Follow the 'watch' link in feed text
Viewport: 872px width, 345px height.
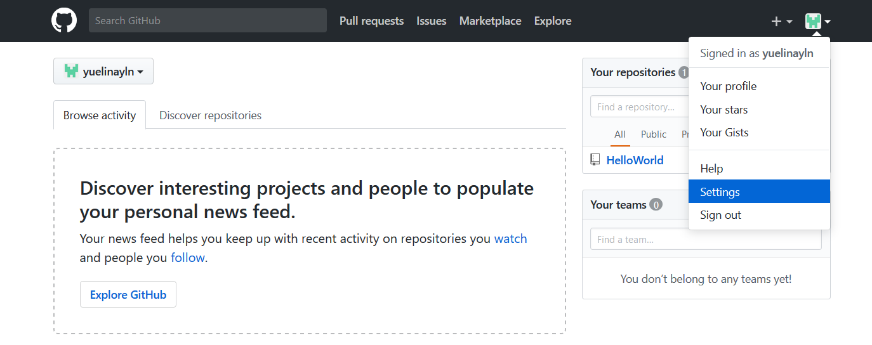coord(511,238)
